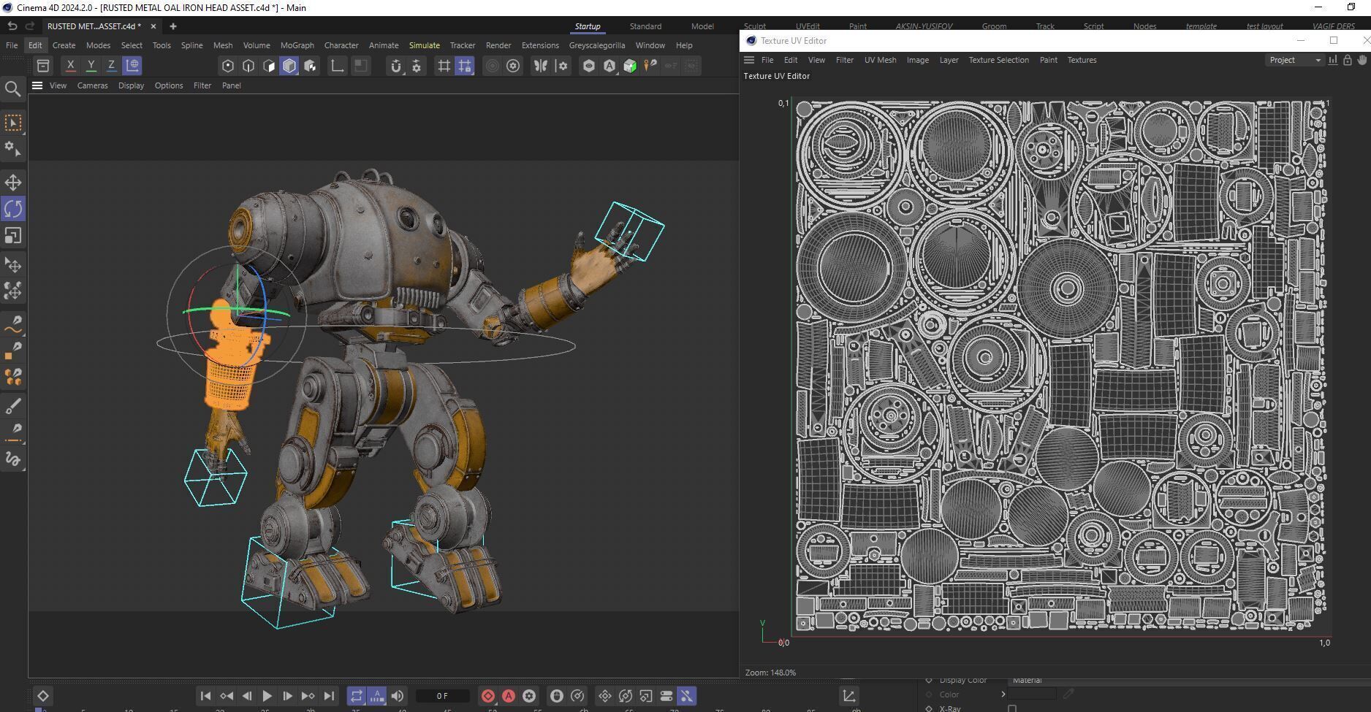Select the Scale tool in left toolbar
1371x712 pixels.
tap(13, 236)
